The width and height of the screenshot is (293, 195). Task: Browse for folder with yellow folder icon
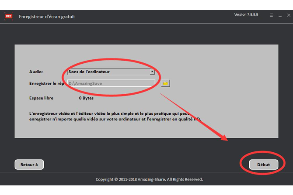(165, 83)
